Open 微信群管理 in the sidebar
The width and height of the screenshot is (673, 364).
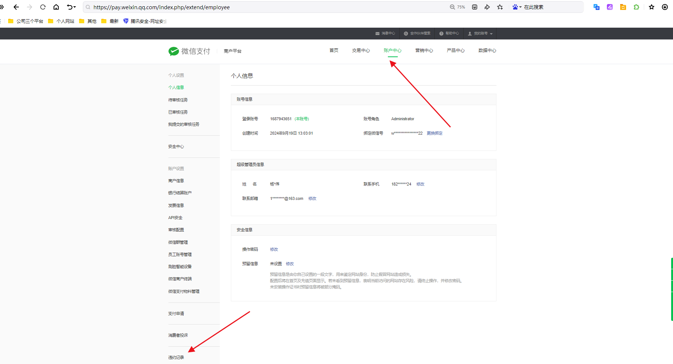click(x=178, y=242)
